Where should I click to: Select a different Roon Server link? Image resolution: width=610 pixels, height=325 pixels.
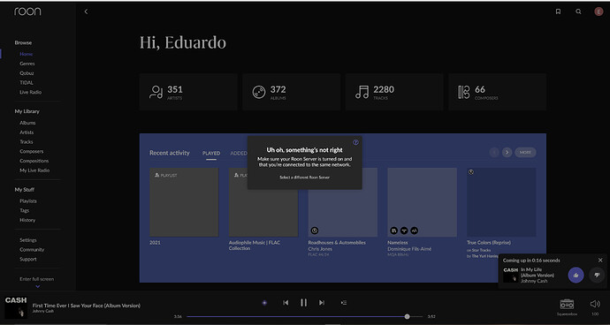click(x=305, y=178)
